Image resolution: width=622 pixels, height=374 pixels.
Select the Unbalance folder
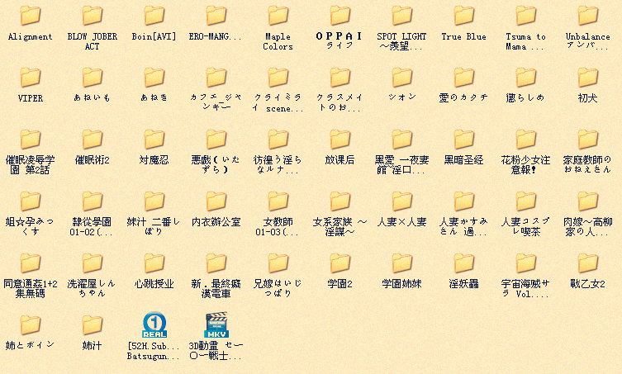[x=588, y=17]
